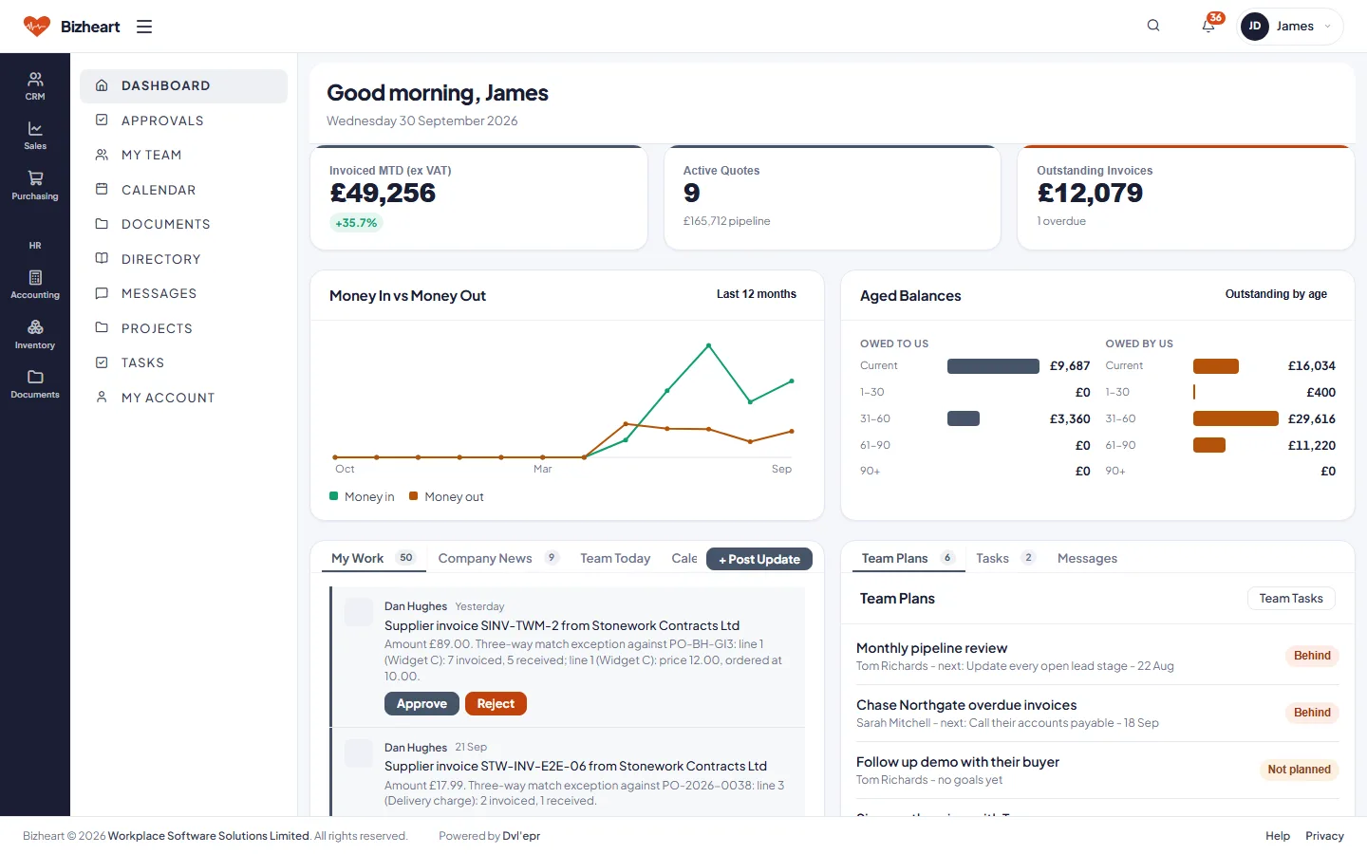The width and height of the screenshot is (1367, 854).
Task: Switch to Company News tab
Action: [x=498, y=558]
